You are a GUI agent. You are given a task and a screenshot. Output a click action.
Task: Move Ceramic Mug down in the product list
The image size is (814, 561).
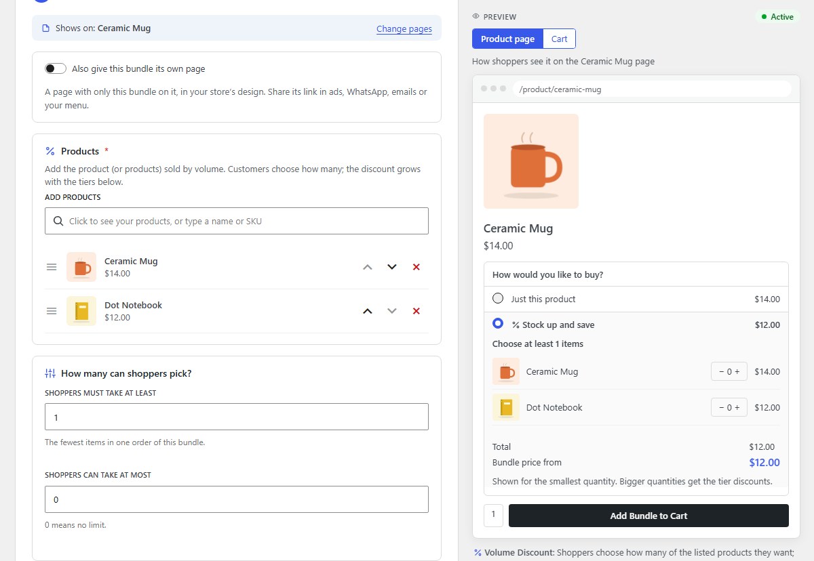(391, 267)
